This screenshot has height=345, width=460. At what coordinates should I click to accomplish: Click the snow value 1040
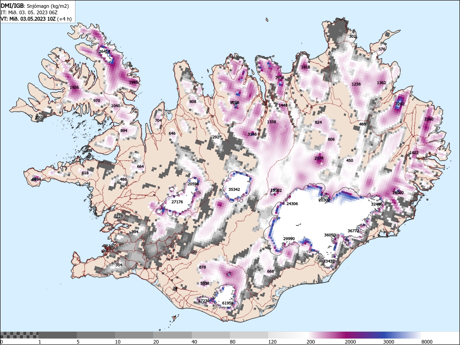115,106
